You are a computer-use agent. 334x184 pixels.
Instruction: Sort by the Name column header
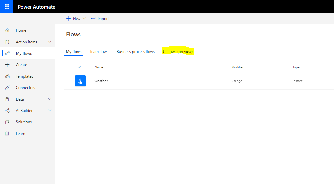[x=99, y=67]
